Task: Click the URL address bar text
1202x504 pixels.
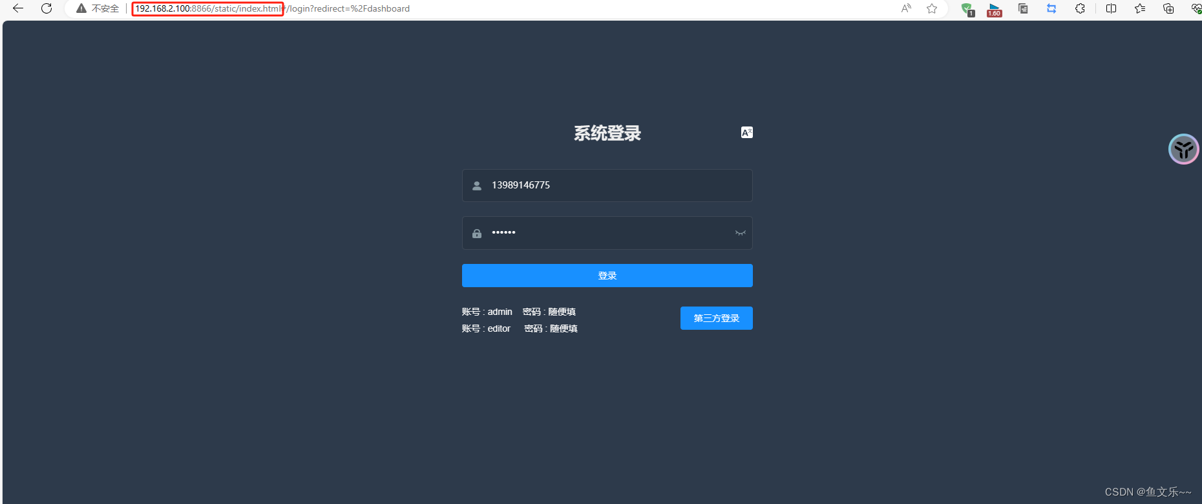Action: (x=272, y=8)
